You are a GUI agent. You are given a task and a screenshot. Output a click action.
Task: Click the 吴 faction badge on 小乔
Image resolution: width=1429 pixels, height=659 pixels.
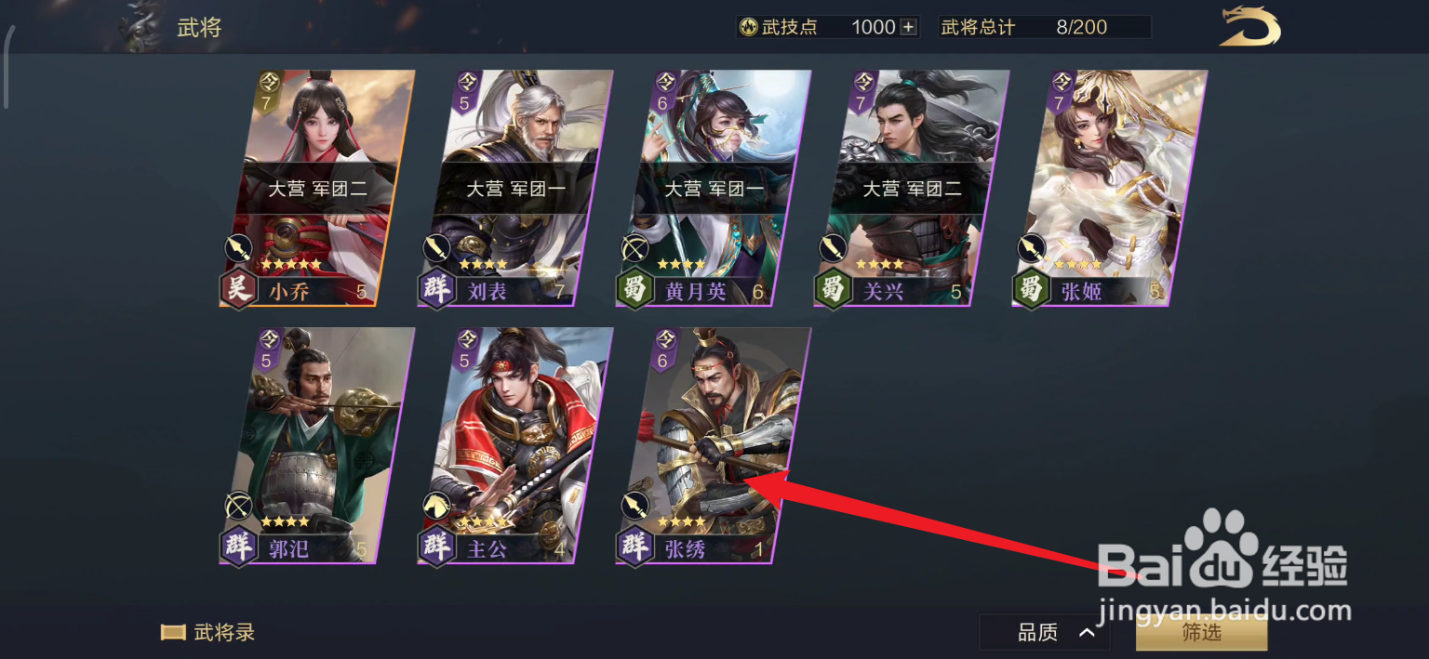point(238,289)
